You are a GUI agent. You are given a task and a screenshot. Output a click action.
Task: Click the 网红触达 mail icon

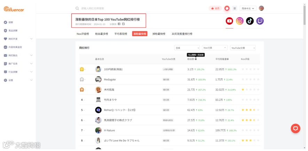coord(6,55)
